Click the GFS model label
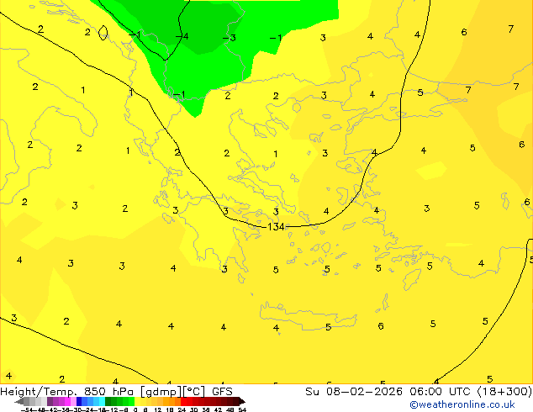The image size is (533, 412). tap(222, 392)
